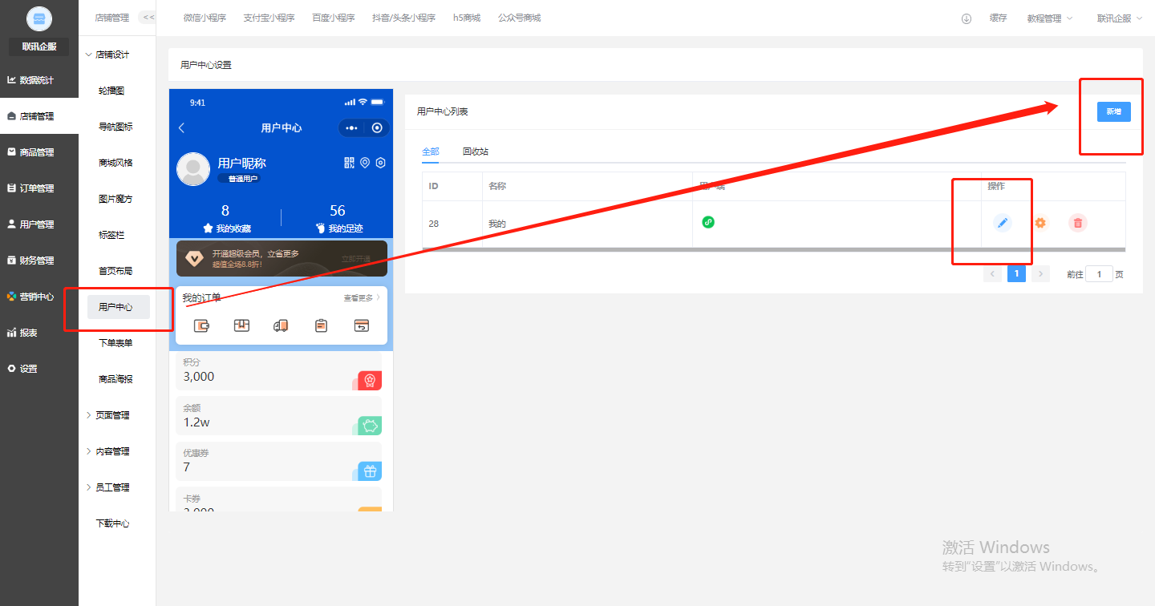Expand the 页面管理 submenu group
Viewport: 1155px width, 606px height.
pos(107,415)
